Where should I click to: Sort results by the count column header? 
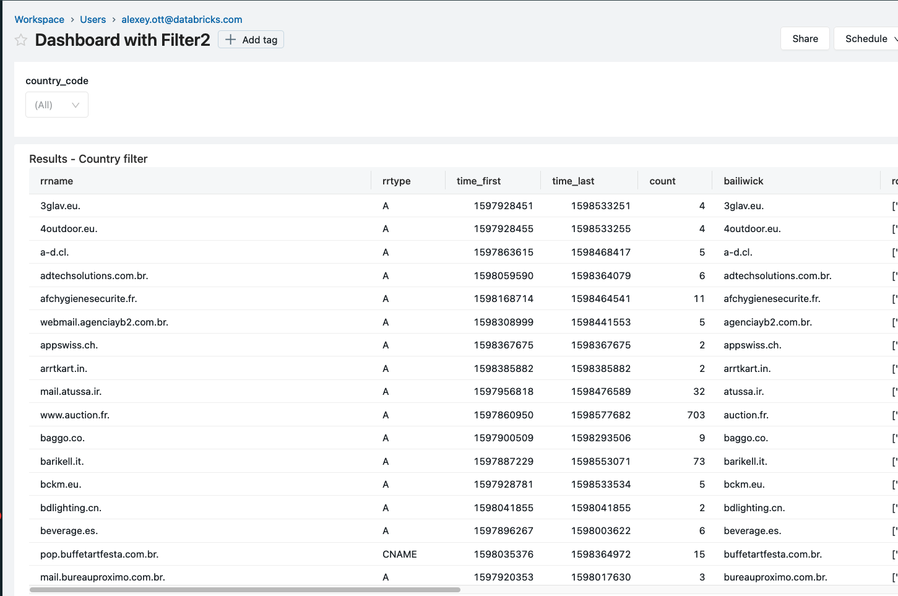662,181
